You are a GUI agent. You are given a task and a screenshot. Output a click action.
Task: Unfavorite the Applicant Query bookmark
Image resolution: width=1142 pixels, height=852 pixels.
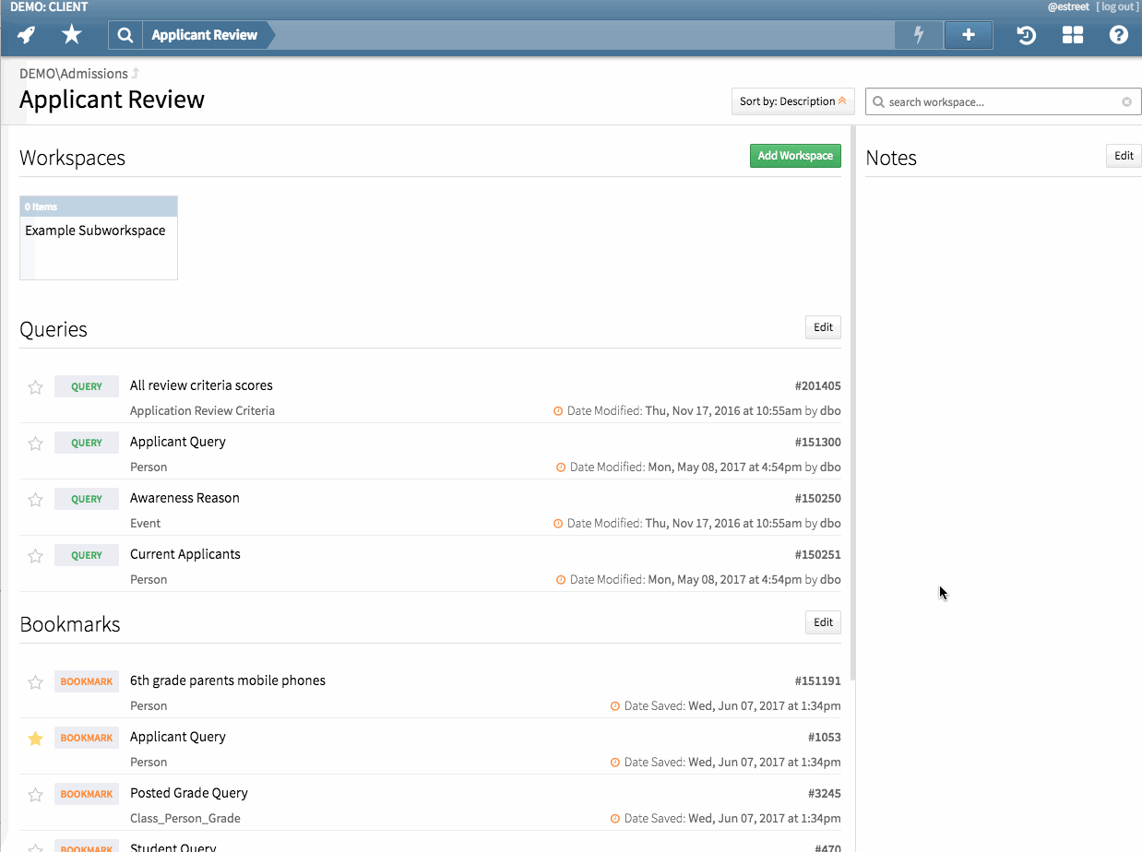click(35, 738)
